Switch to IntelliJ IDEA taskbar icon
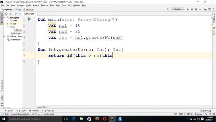The height and width of the screenshot is (122, 216). [112, 119]
